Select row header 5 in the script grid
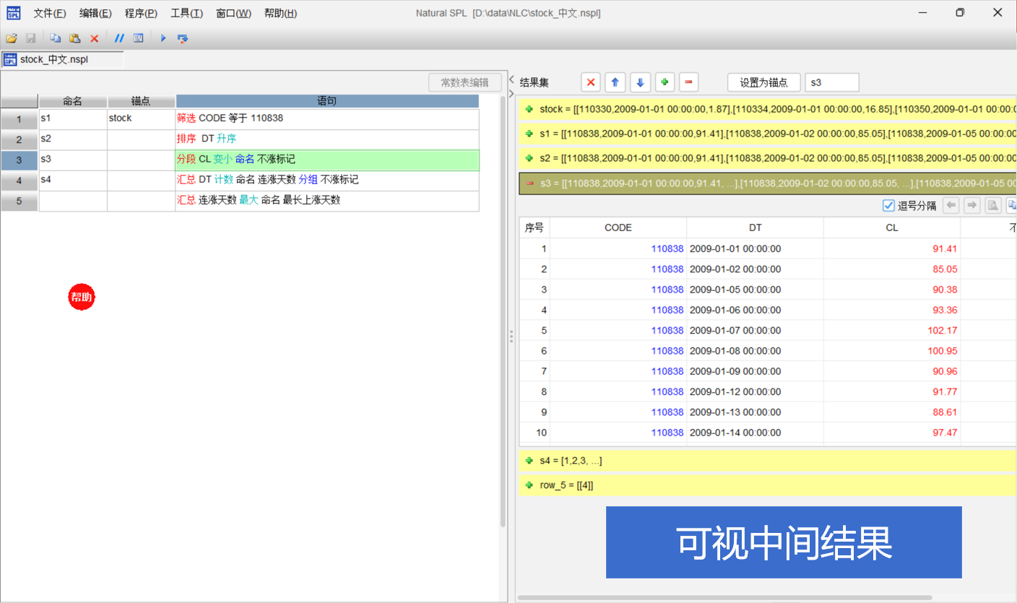The height and width of the screenshot is (603, 1017). point(20,201)
